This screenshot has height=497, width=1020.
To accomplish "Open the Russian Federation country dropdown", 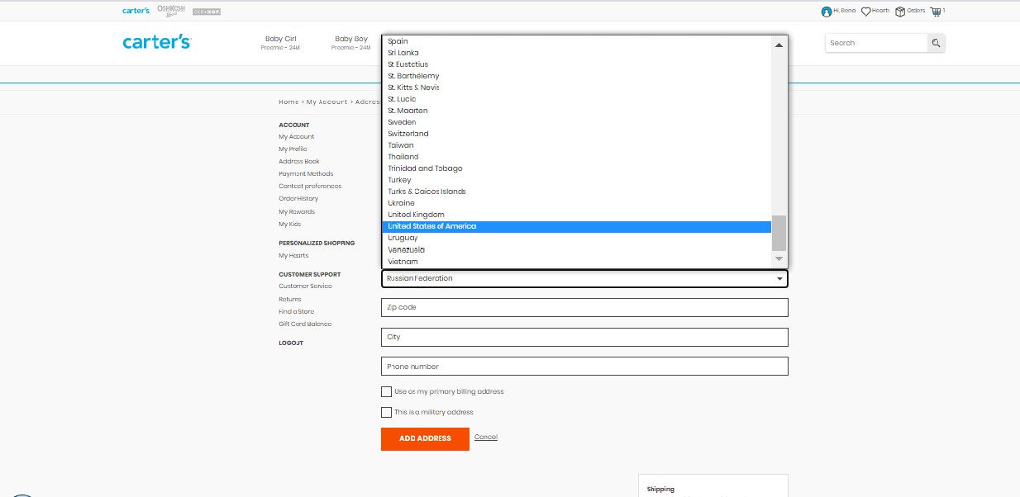I will tap(584, 278).
